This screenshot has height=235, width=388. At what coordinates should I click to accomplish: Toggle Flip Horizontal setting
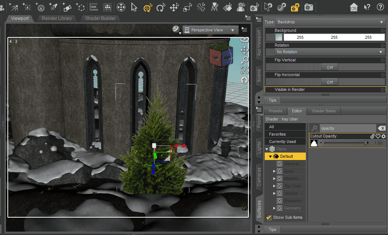click(x=329, y=82)
